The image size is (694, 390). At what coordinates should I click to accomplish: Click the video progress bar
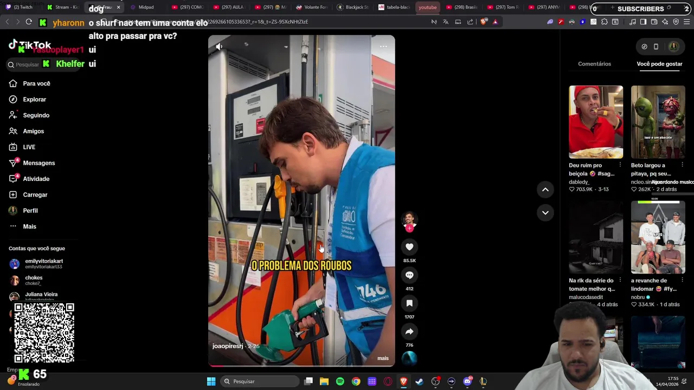click(301, 366)
